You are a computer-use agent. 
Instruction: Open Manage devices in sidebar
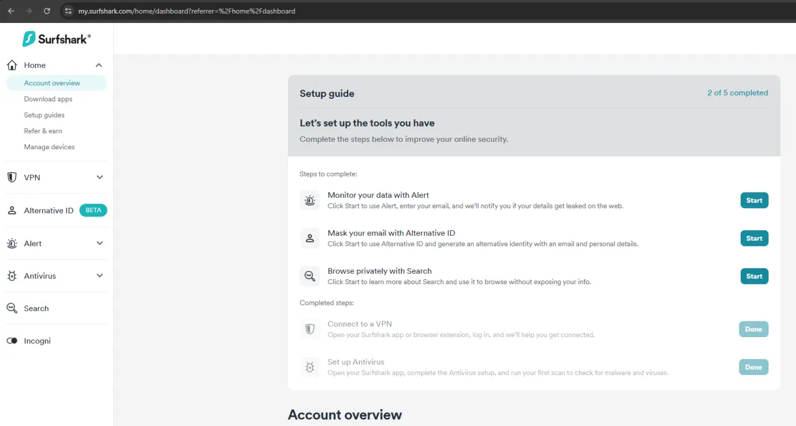tap(49, 147)
